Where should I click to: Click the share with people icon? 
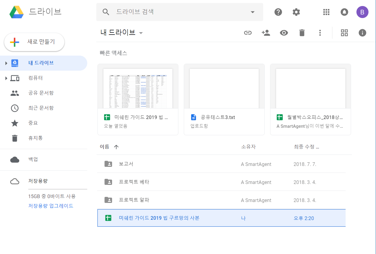click(x=266, y=33)
